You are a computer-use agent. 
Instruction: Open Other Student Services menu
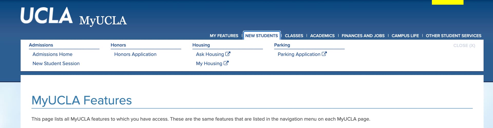(x=453, y=36)
